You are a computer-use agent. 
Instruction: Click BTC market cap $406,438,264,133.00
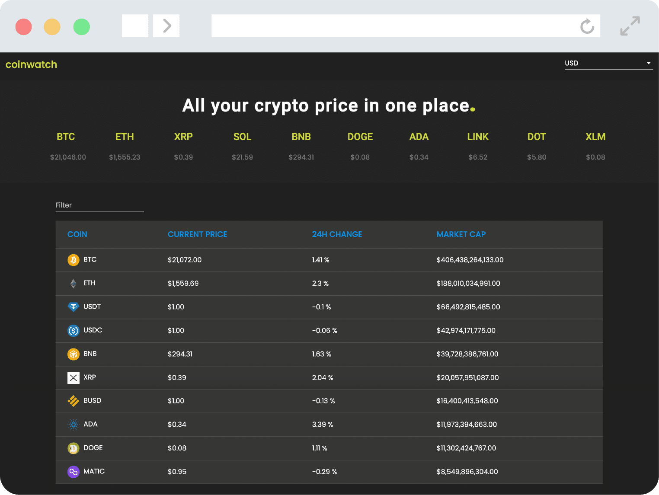470,260
